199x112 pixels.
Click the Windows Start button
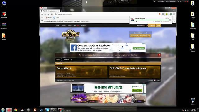[2, 110]
